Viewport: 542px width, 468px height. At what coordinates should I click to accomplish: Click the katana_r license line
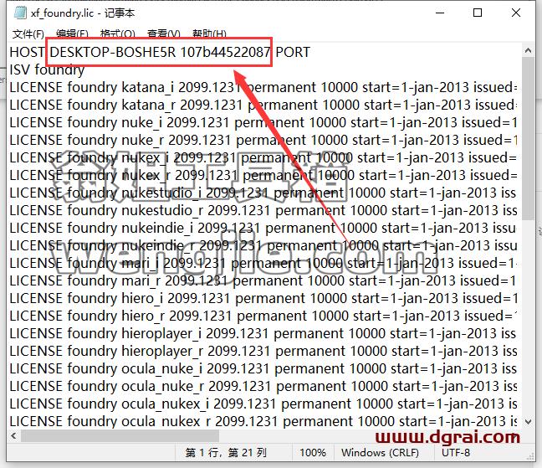pyautogui.click(x=263, y=105)
